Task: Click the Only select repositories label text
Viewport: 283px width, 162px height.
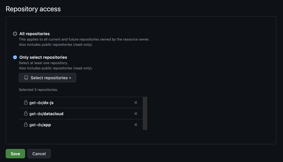Action: (x=43, y=57)
